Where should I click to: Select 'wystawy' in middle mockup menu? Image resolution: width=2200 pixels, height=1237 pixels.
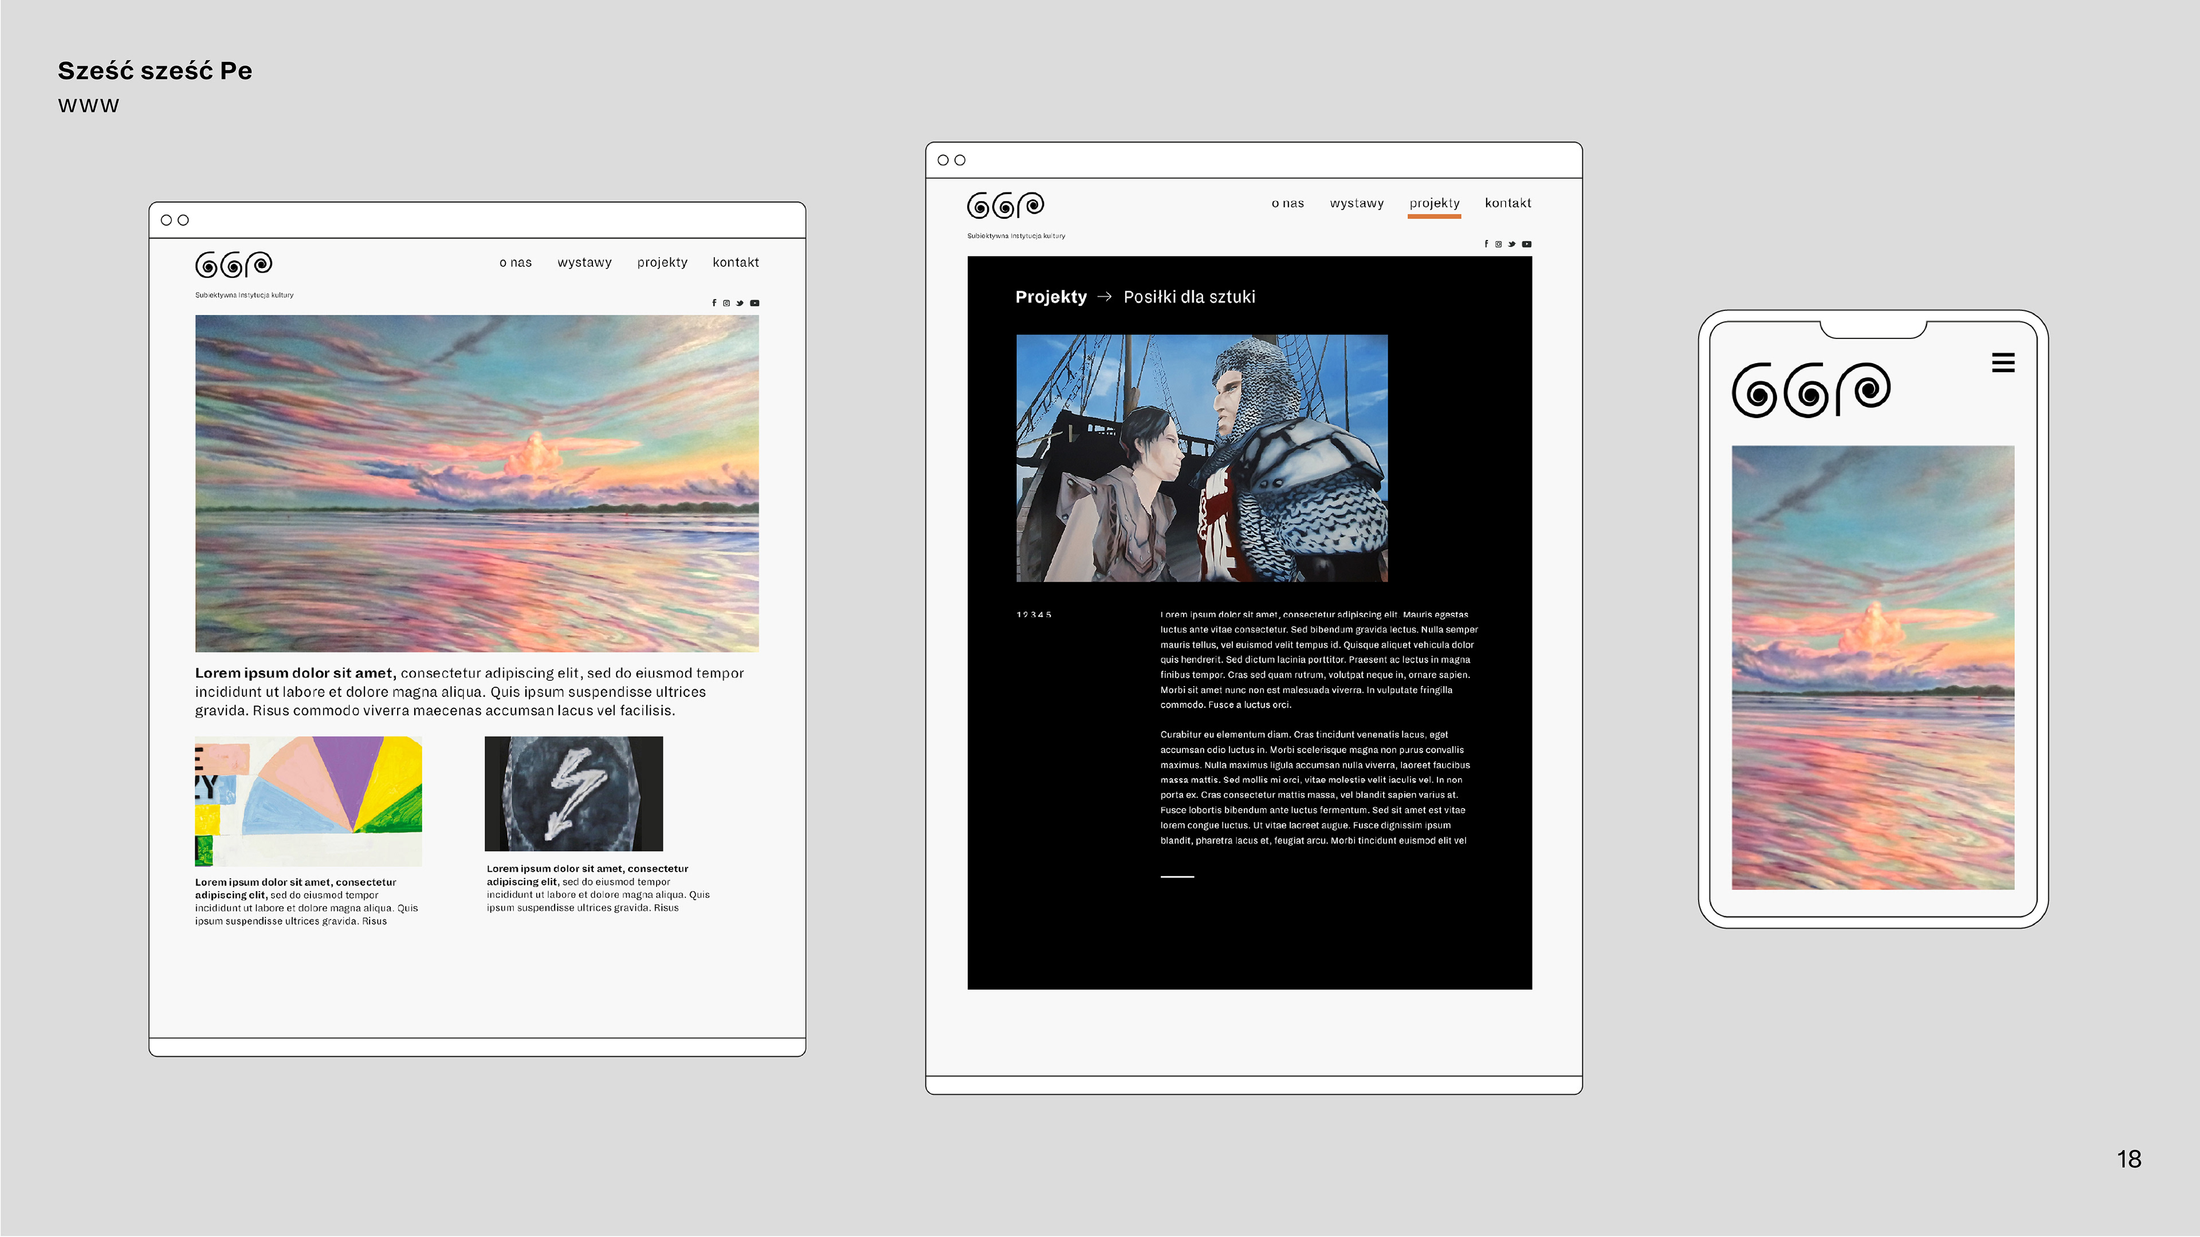(1356, 203)
